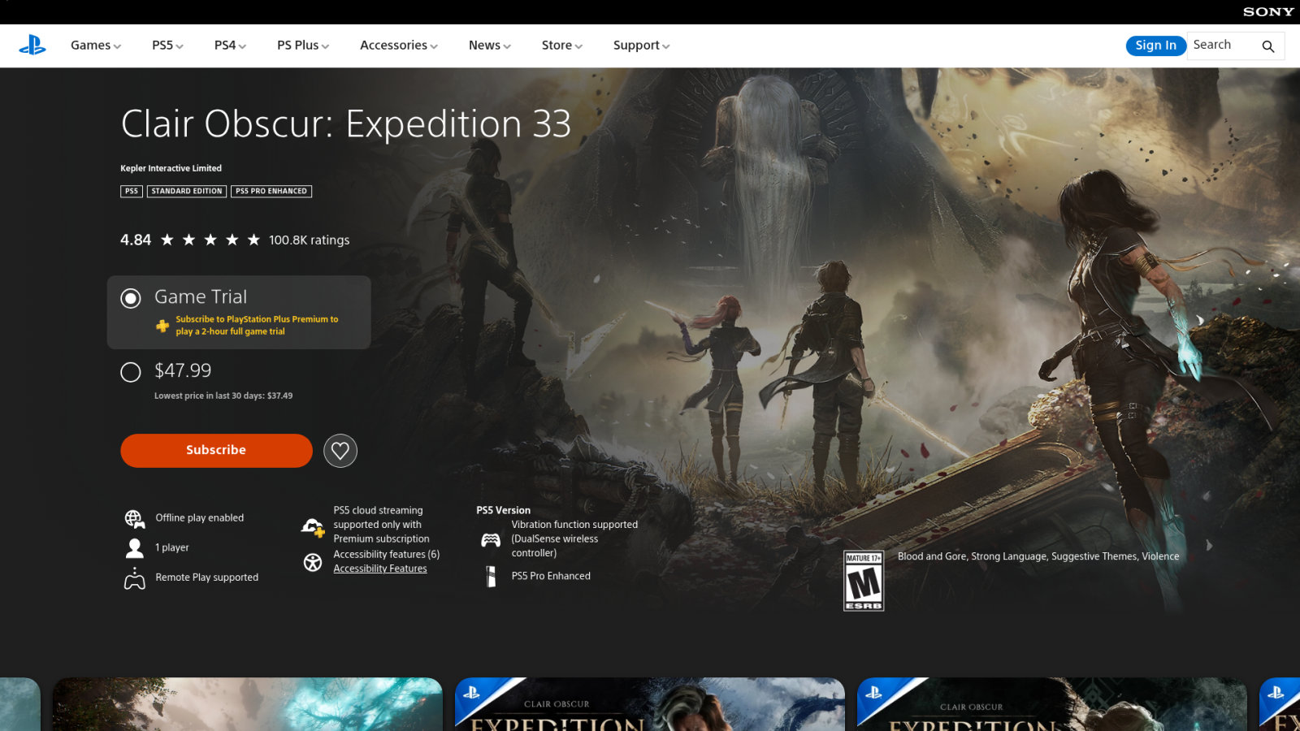Open the Accessibility Features link
This screenshot has width=1300, height=731.
(380, 569)
